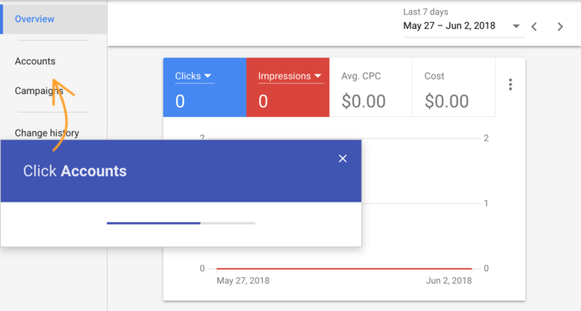Open Change history in the sidebar
Screen dimensions: 581x311
point(47,133)
